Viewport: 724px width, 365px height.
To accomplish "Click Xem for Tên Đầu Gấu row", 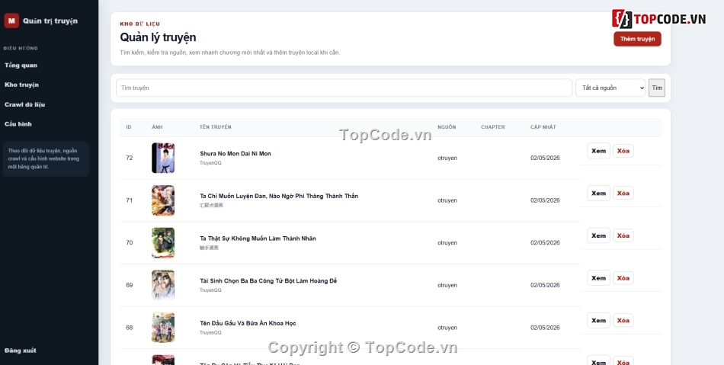I will click(598, 321).
